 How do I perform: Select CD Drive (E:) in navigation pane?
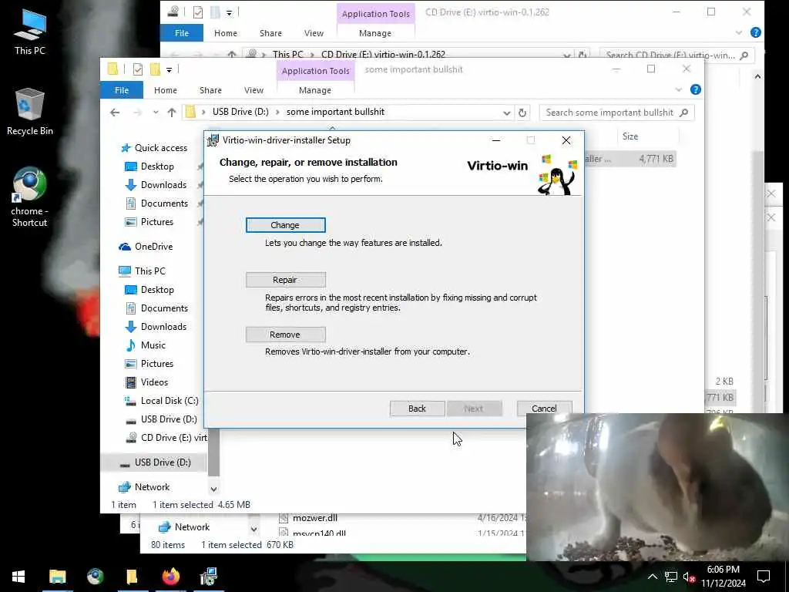[166, 438]
